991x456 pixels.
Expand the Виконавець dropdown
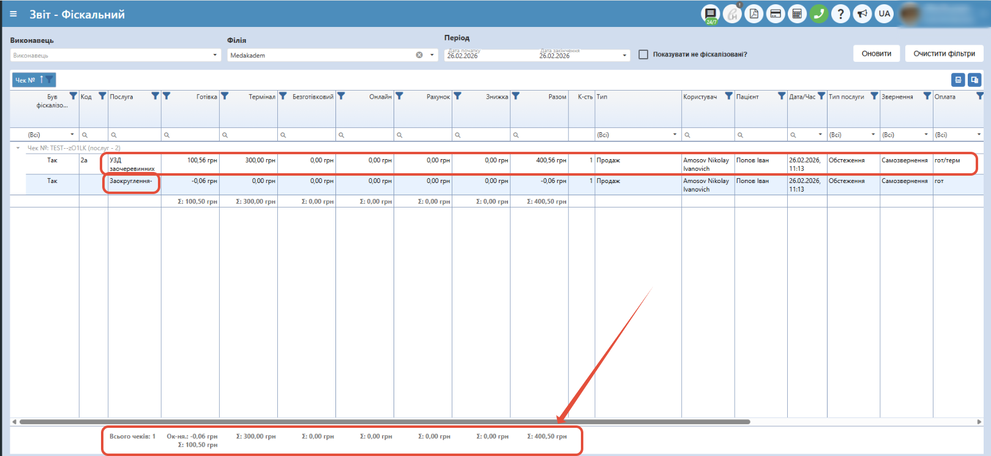point(215,55)
